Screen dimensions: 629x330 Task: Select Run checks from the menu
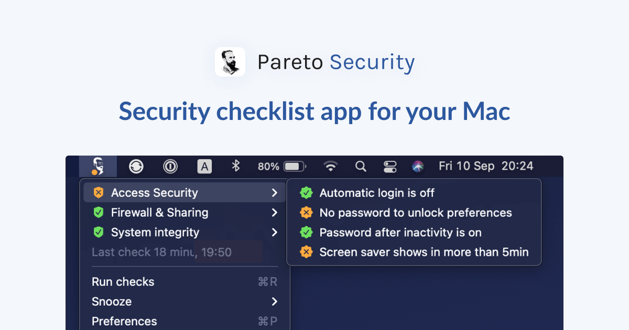tap(123, 282)
